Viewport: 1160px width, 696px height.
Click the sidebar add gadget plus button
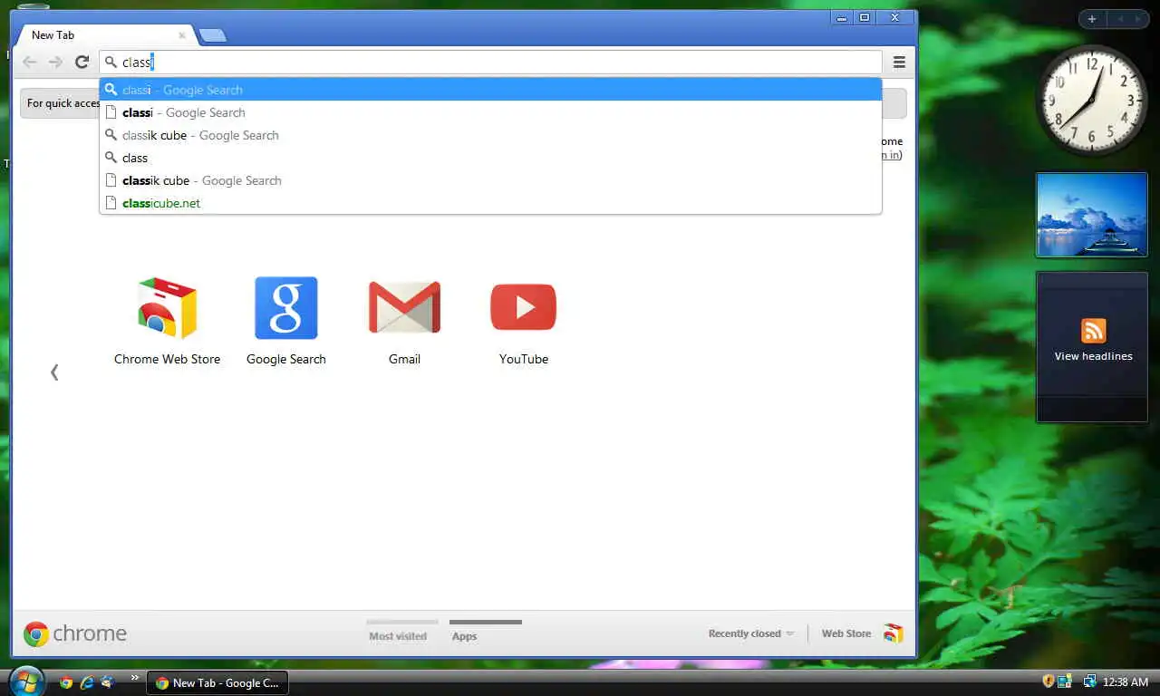(x=1092, y=19)
